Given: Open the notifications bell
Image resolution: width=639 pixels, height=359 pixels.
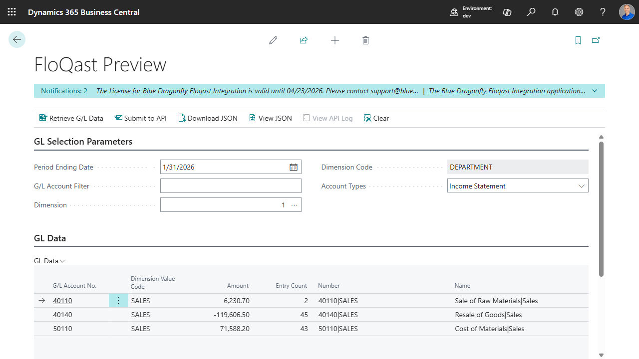Looking at the screenshot, I should (555, 12).
